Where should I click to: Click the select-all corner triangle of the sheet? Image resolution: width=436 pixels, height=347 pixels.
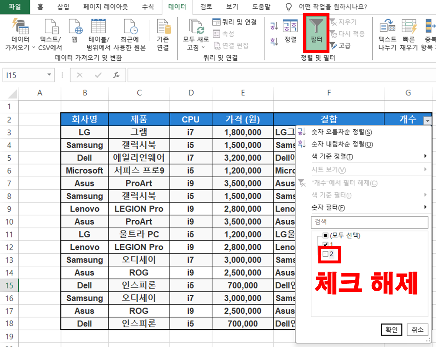(12, 94)
